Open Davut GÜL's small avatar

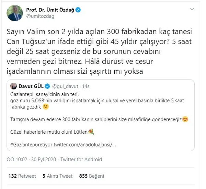[13, 86]
